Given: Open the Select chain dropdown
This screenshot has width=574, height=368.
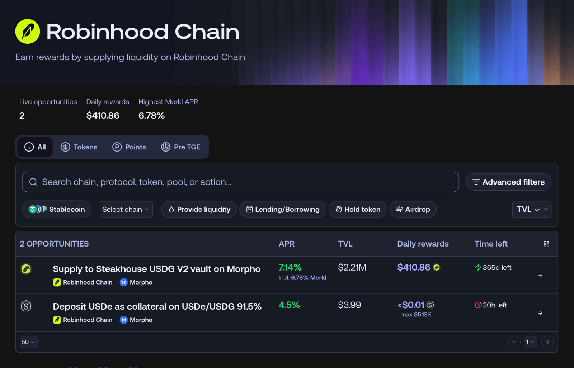Looking at the screenshot, I should tap(126, 209).
